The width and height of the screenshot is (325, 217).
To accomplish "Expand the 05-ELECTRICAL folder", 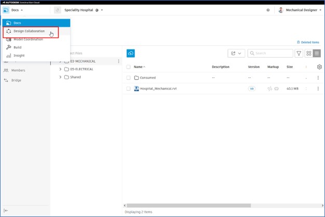I will (x=60, y=69).
